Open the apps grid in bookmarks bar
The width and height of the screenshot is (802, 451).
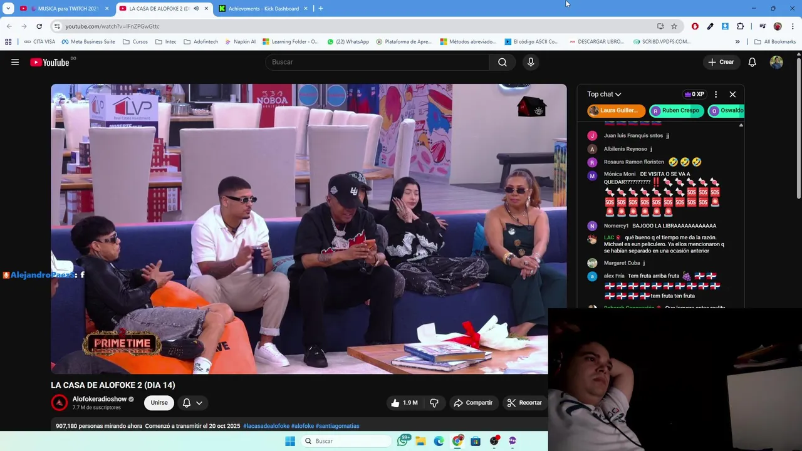tap(8, 42)
